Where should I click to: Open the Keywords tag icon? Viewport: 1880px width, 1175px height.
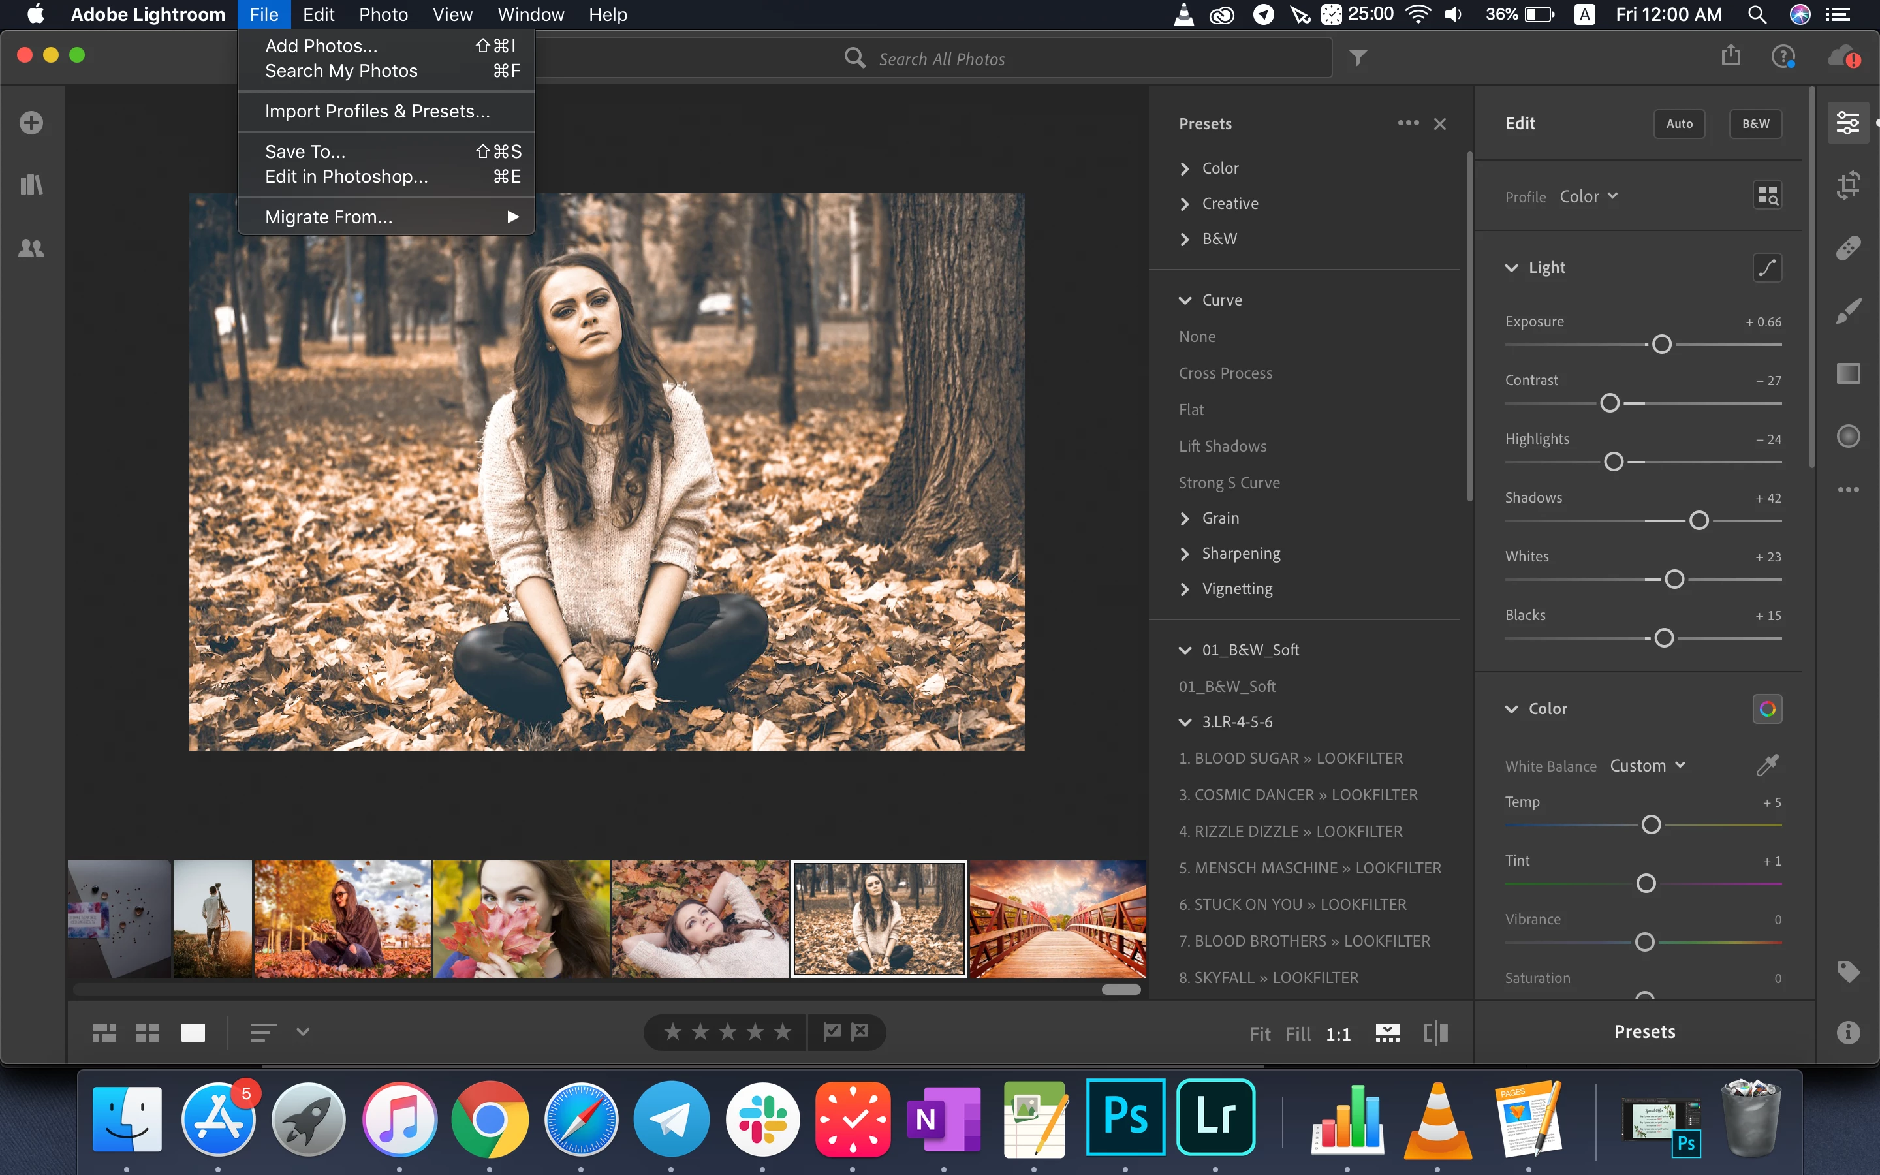[1848, 971]
